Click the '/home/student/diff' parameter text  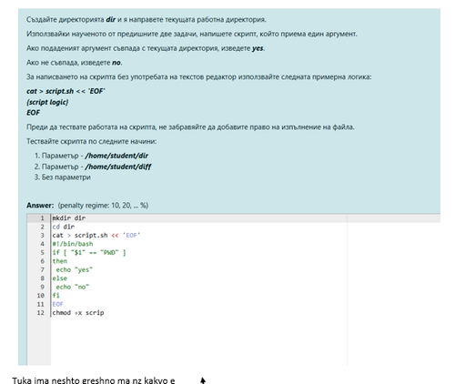tap(118, 167)
